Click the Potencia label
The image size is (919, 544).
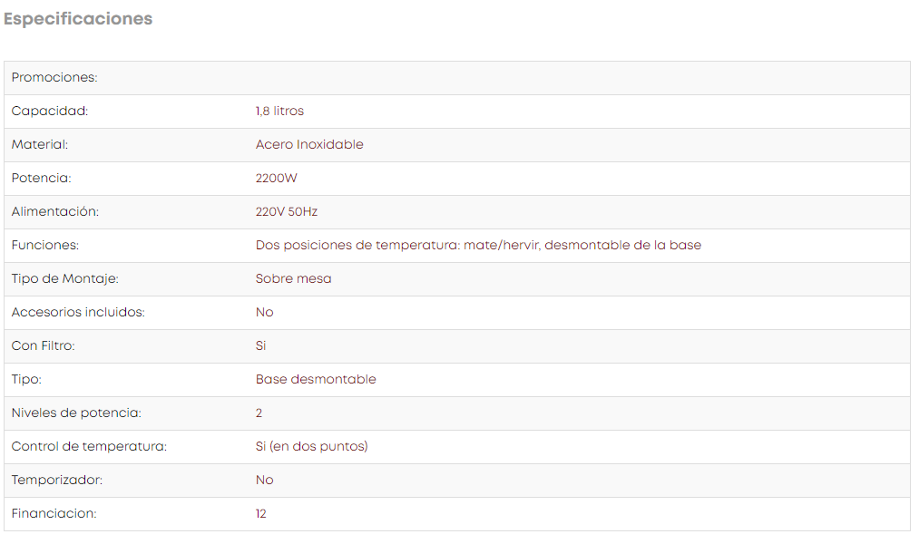[41, 178]
